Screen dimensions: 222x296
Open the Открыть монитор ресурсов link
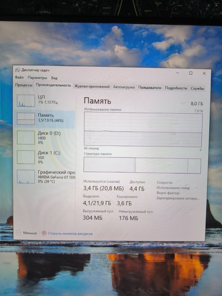coord(70,233)
